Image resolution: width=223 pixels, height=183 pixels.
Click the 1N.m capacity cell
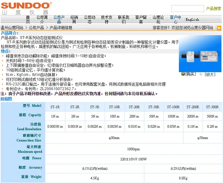pos(55,116)
